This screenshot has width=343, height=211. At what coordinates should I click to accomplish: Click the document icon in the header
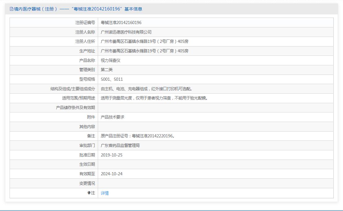click(x=12, y=9)
